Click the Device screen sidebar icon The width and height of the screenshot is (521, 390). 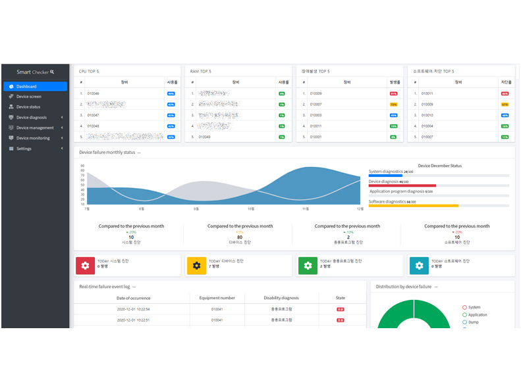point(11,97)
